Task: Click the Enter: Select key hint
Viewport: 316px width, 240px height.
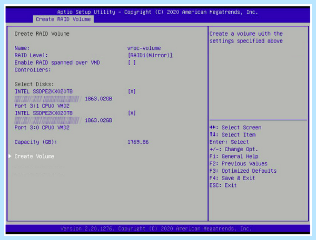Action: coord(229,142)
